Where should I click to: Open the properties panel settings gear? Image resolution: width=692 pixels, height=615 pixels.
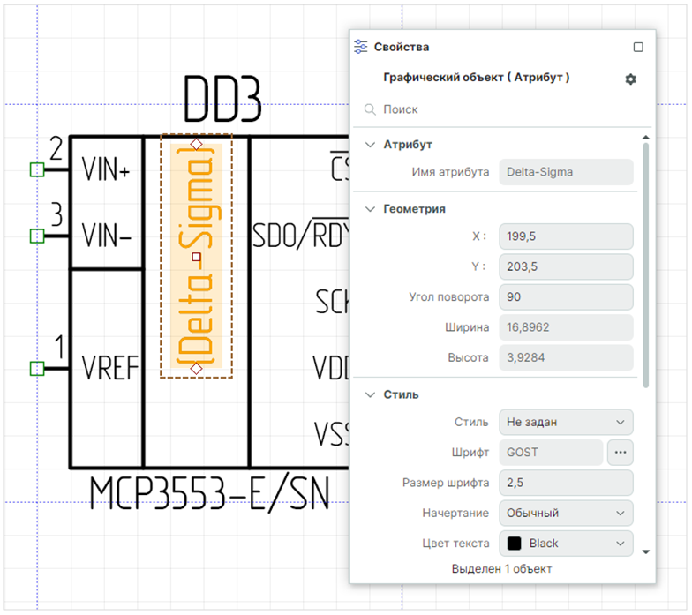[630, 79]
